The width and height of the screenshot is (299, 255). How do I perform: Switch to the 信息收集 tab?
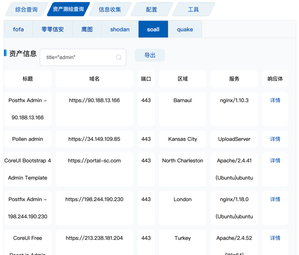pyautogui.click(x=110, y=9)
